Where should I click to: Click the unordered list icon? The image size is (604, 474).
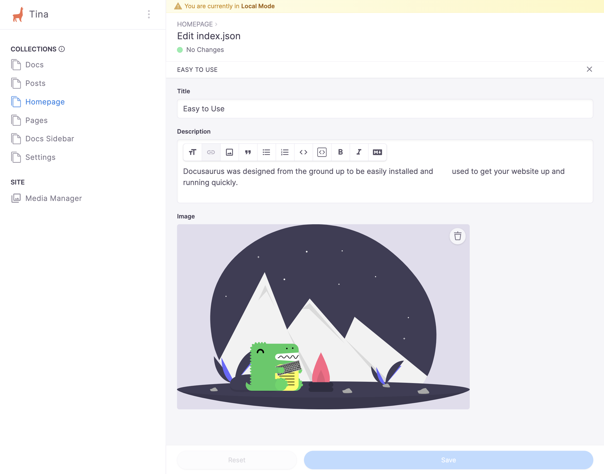pos(267,152)
